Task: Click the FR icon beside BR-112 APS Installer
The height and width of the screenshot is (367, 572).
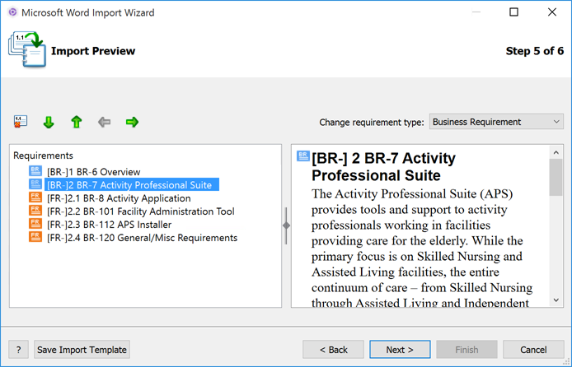Action: point(35,225)
